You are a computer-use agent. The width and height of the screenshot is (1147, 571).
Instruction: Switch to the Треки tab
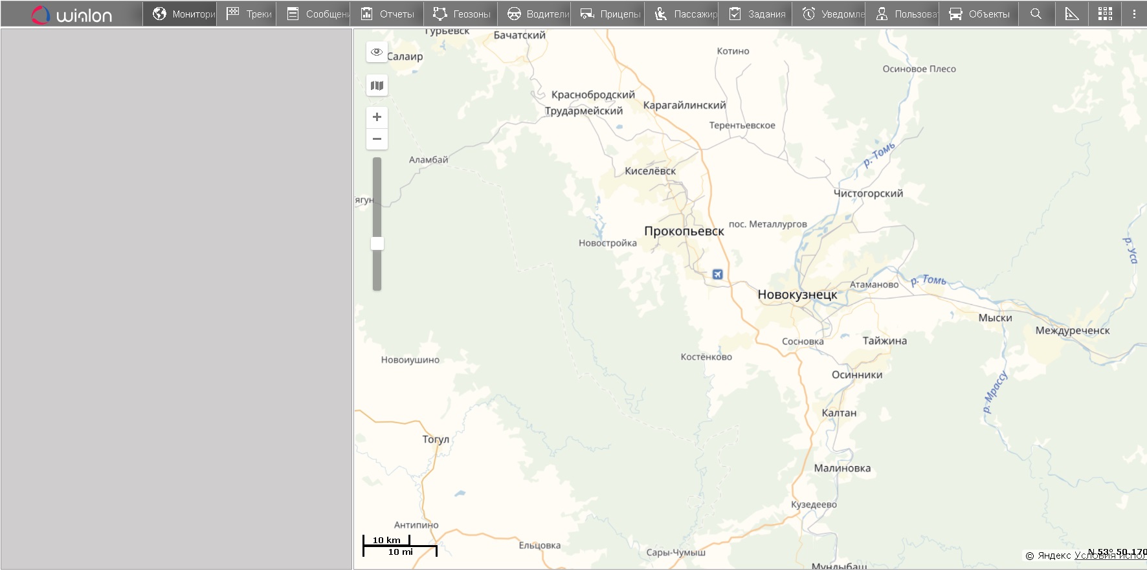coord(249,14)
